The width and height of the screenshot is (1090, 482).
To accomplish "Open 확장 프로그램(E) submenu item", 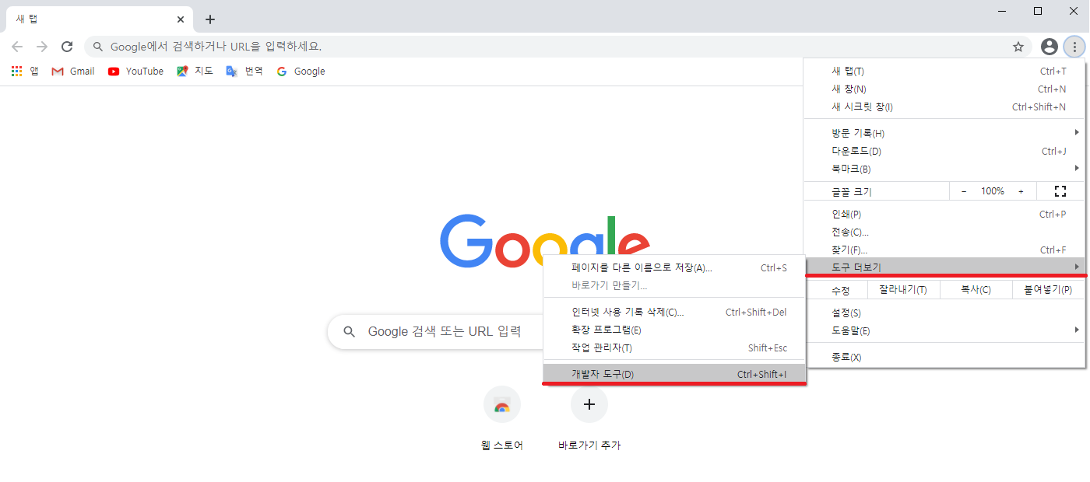I will 674,330.
